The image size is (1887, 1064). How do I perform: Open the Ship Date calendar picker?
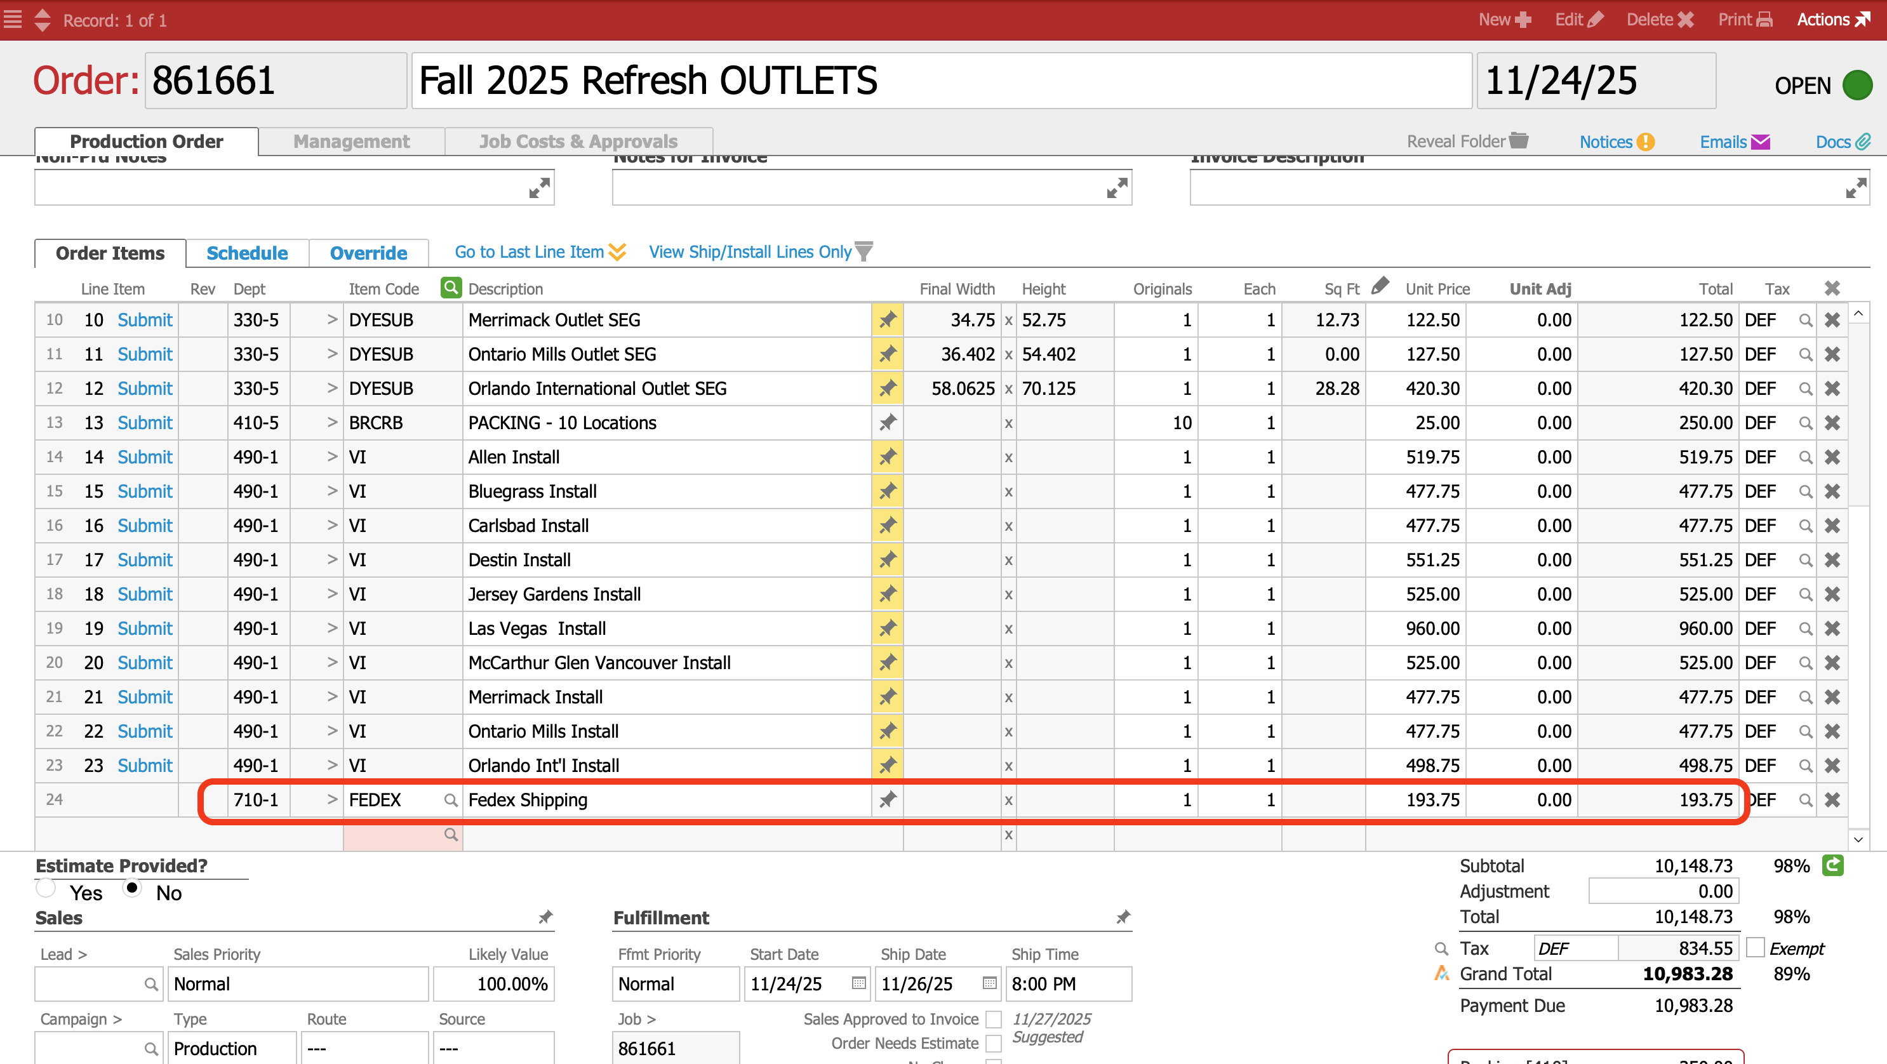[989, 983]
